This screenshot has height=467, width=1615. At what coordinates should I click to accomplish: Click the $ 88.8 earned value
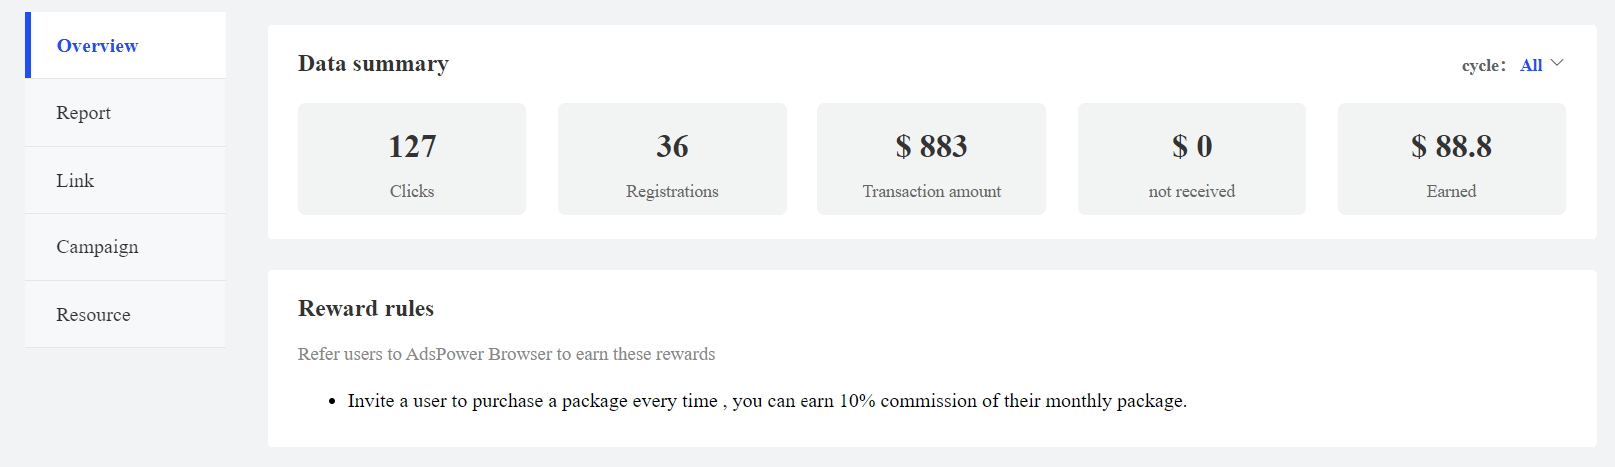coord(1451,147)
